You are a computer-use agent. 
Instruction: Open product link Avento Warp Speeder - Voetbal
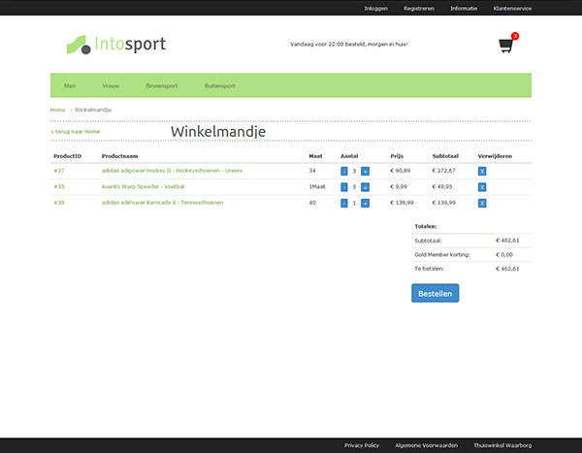[x=143, y=186]
